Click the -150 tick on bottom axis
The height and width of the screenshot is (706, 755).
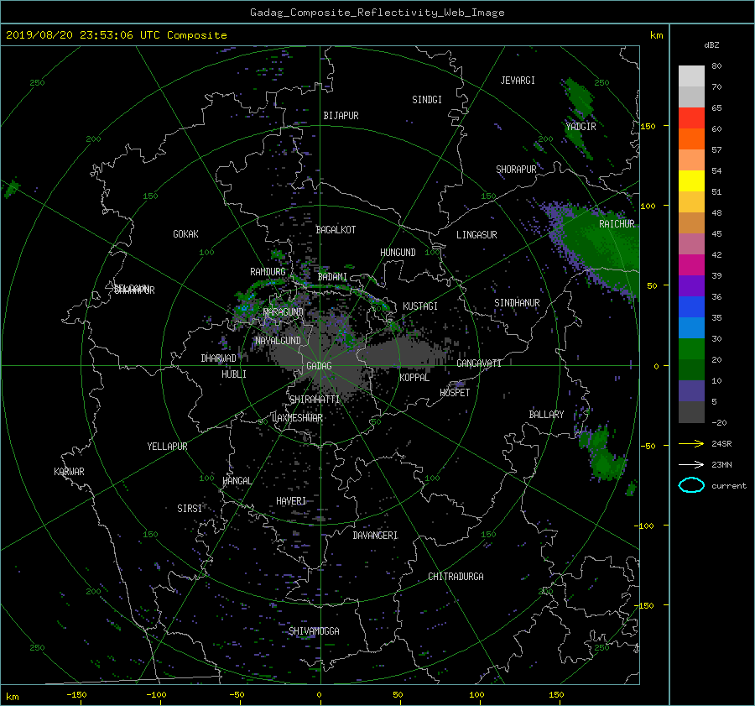click(76, 695)
